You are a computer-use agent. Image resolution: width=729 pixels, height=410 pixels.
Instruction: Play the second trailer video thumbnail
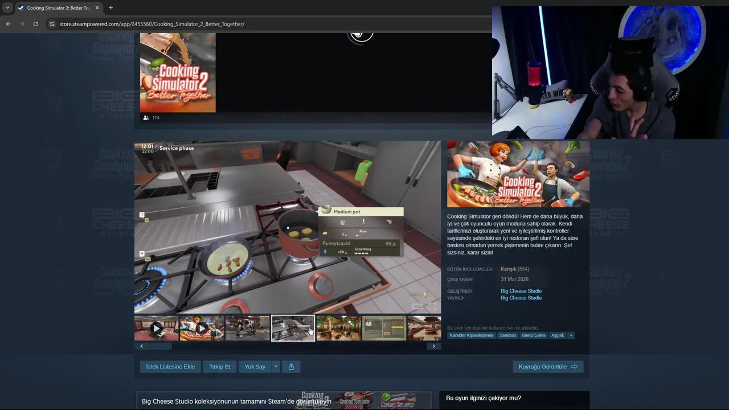[x=202, y=329]
